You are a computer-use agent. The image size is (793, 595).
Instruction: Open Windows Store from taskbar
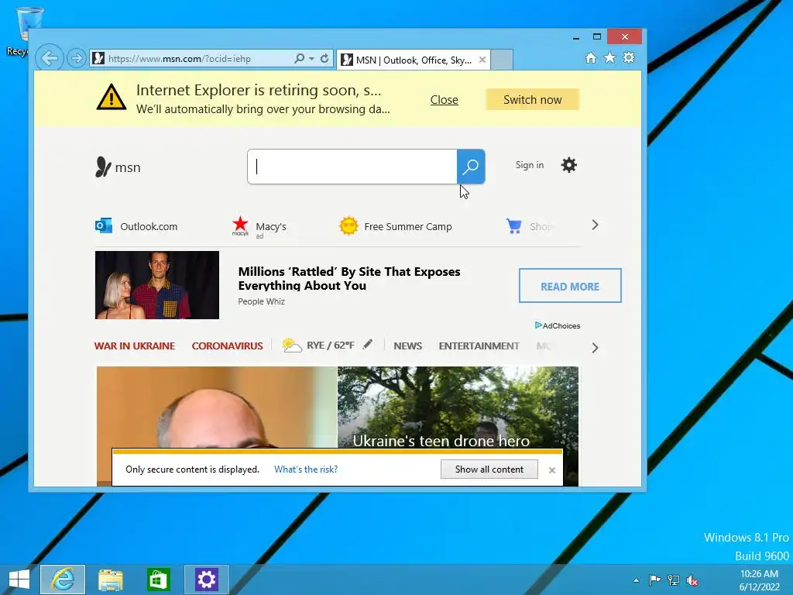[158, 580]
